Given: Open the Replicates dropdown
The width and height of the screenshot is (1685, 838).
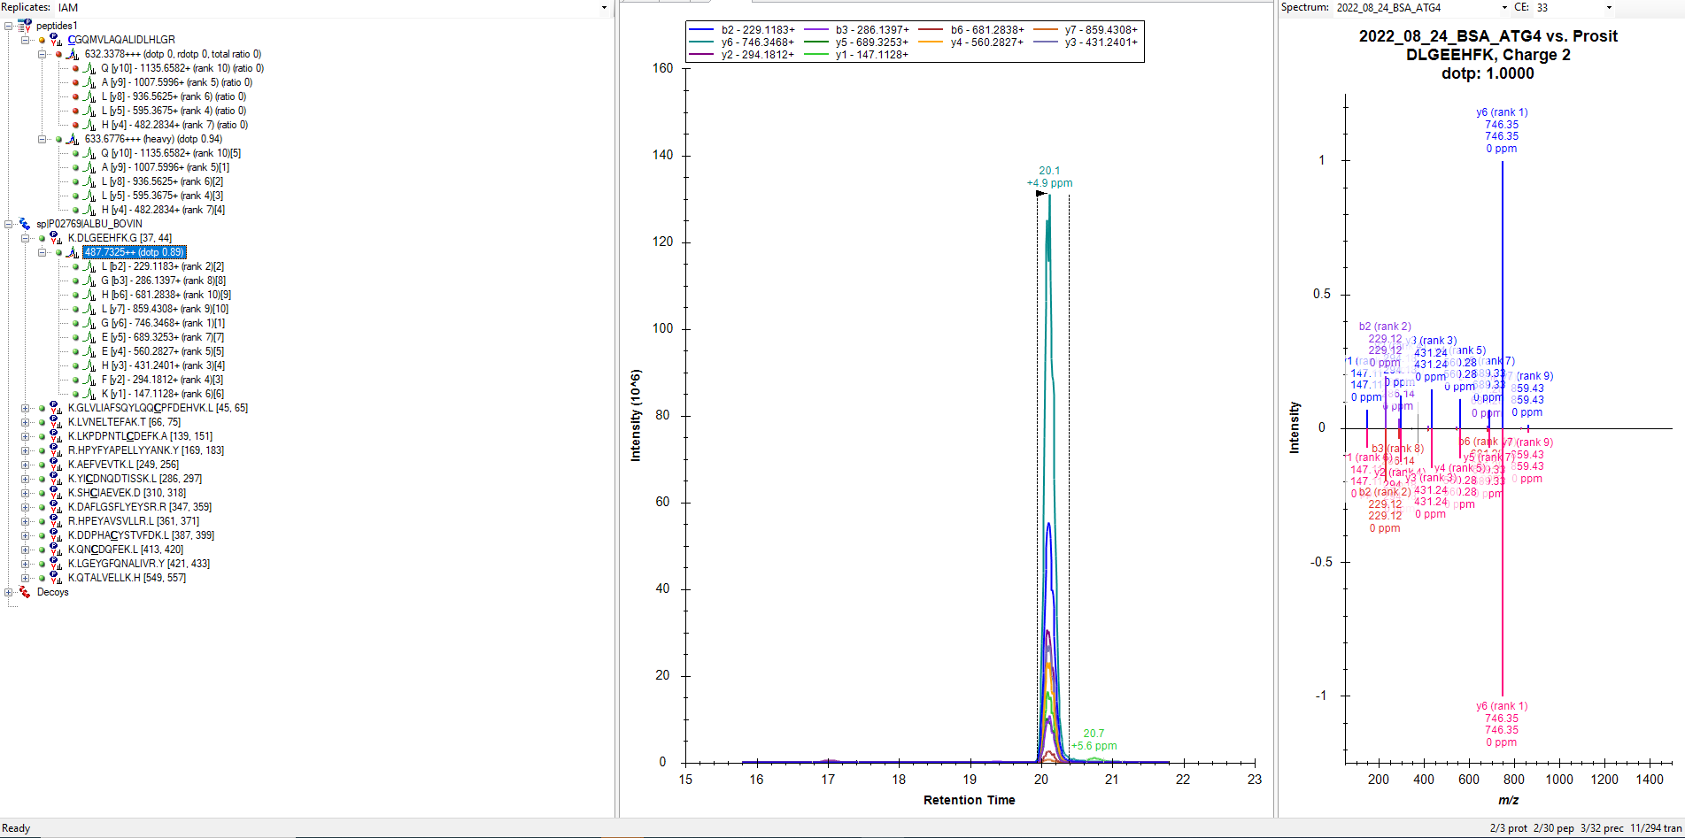Looking at the screenshot, I should (604, 8).
